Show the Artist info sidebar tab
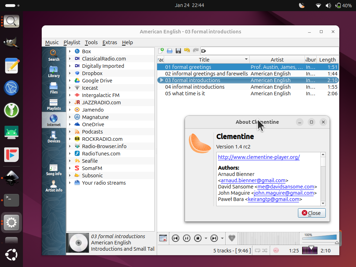Image resolution: width=356 pixels, height=267 pixels. (x=54, y=186)
